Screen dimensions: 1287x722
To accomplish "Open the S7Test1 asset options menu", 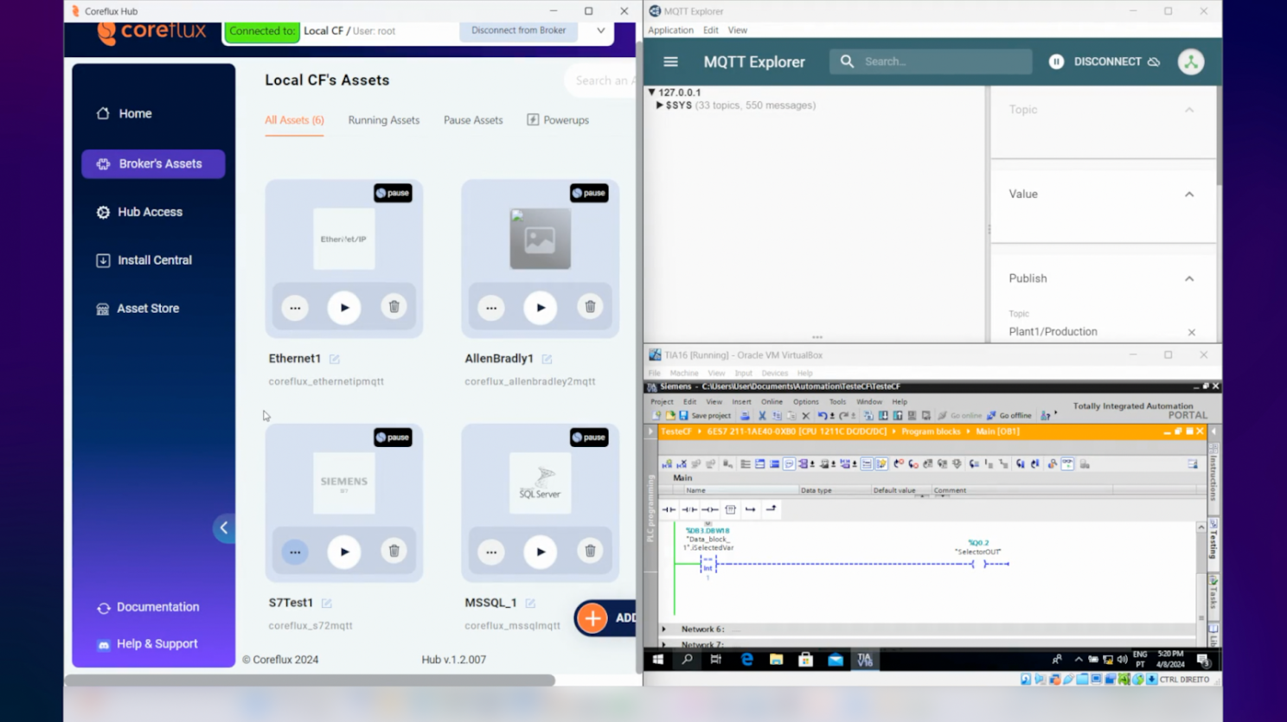I will click(x=295, y=552).
